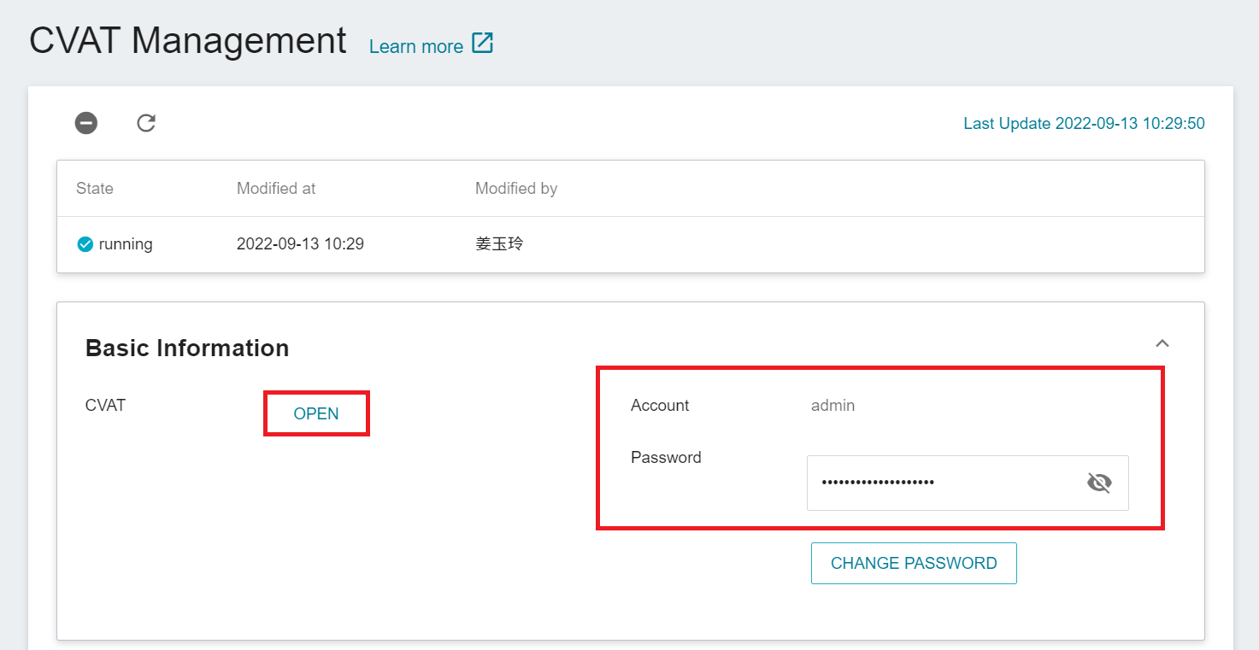Click the modified time 2022-09-13 10:29
This screenshot has height=650, width=1259.
pyautogui.click(x=300, y=243)
